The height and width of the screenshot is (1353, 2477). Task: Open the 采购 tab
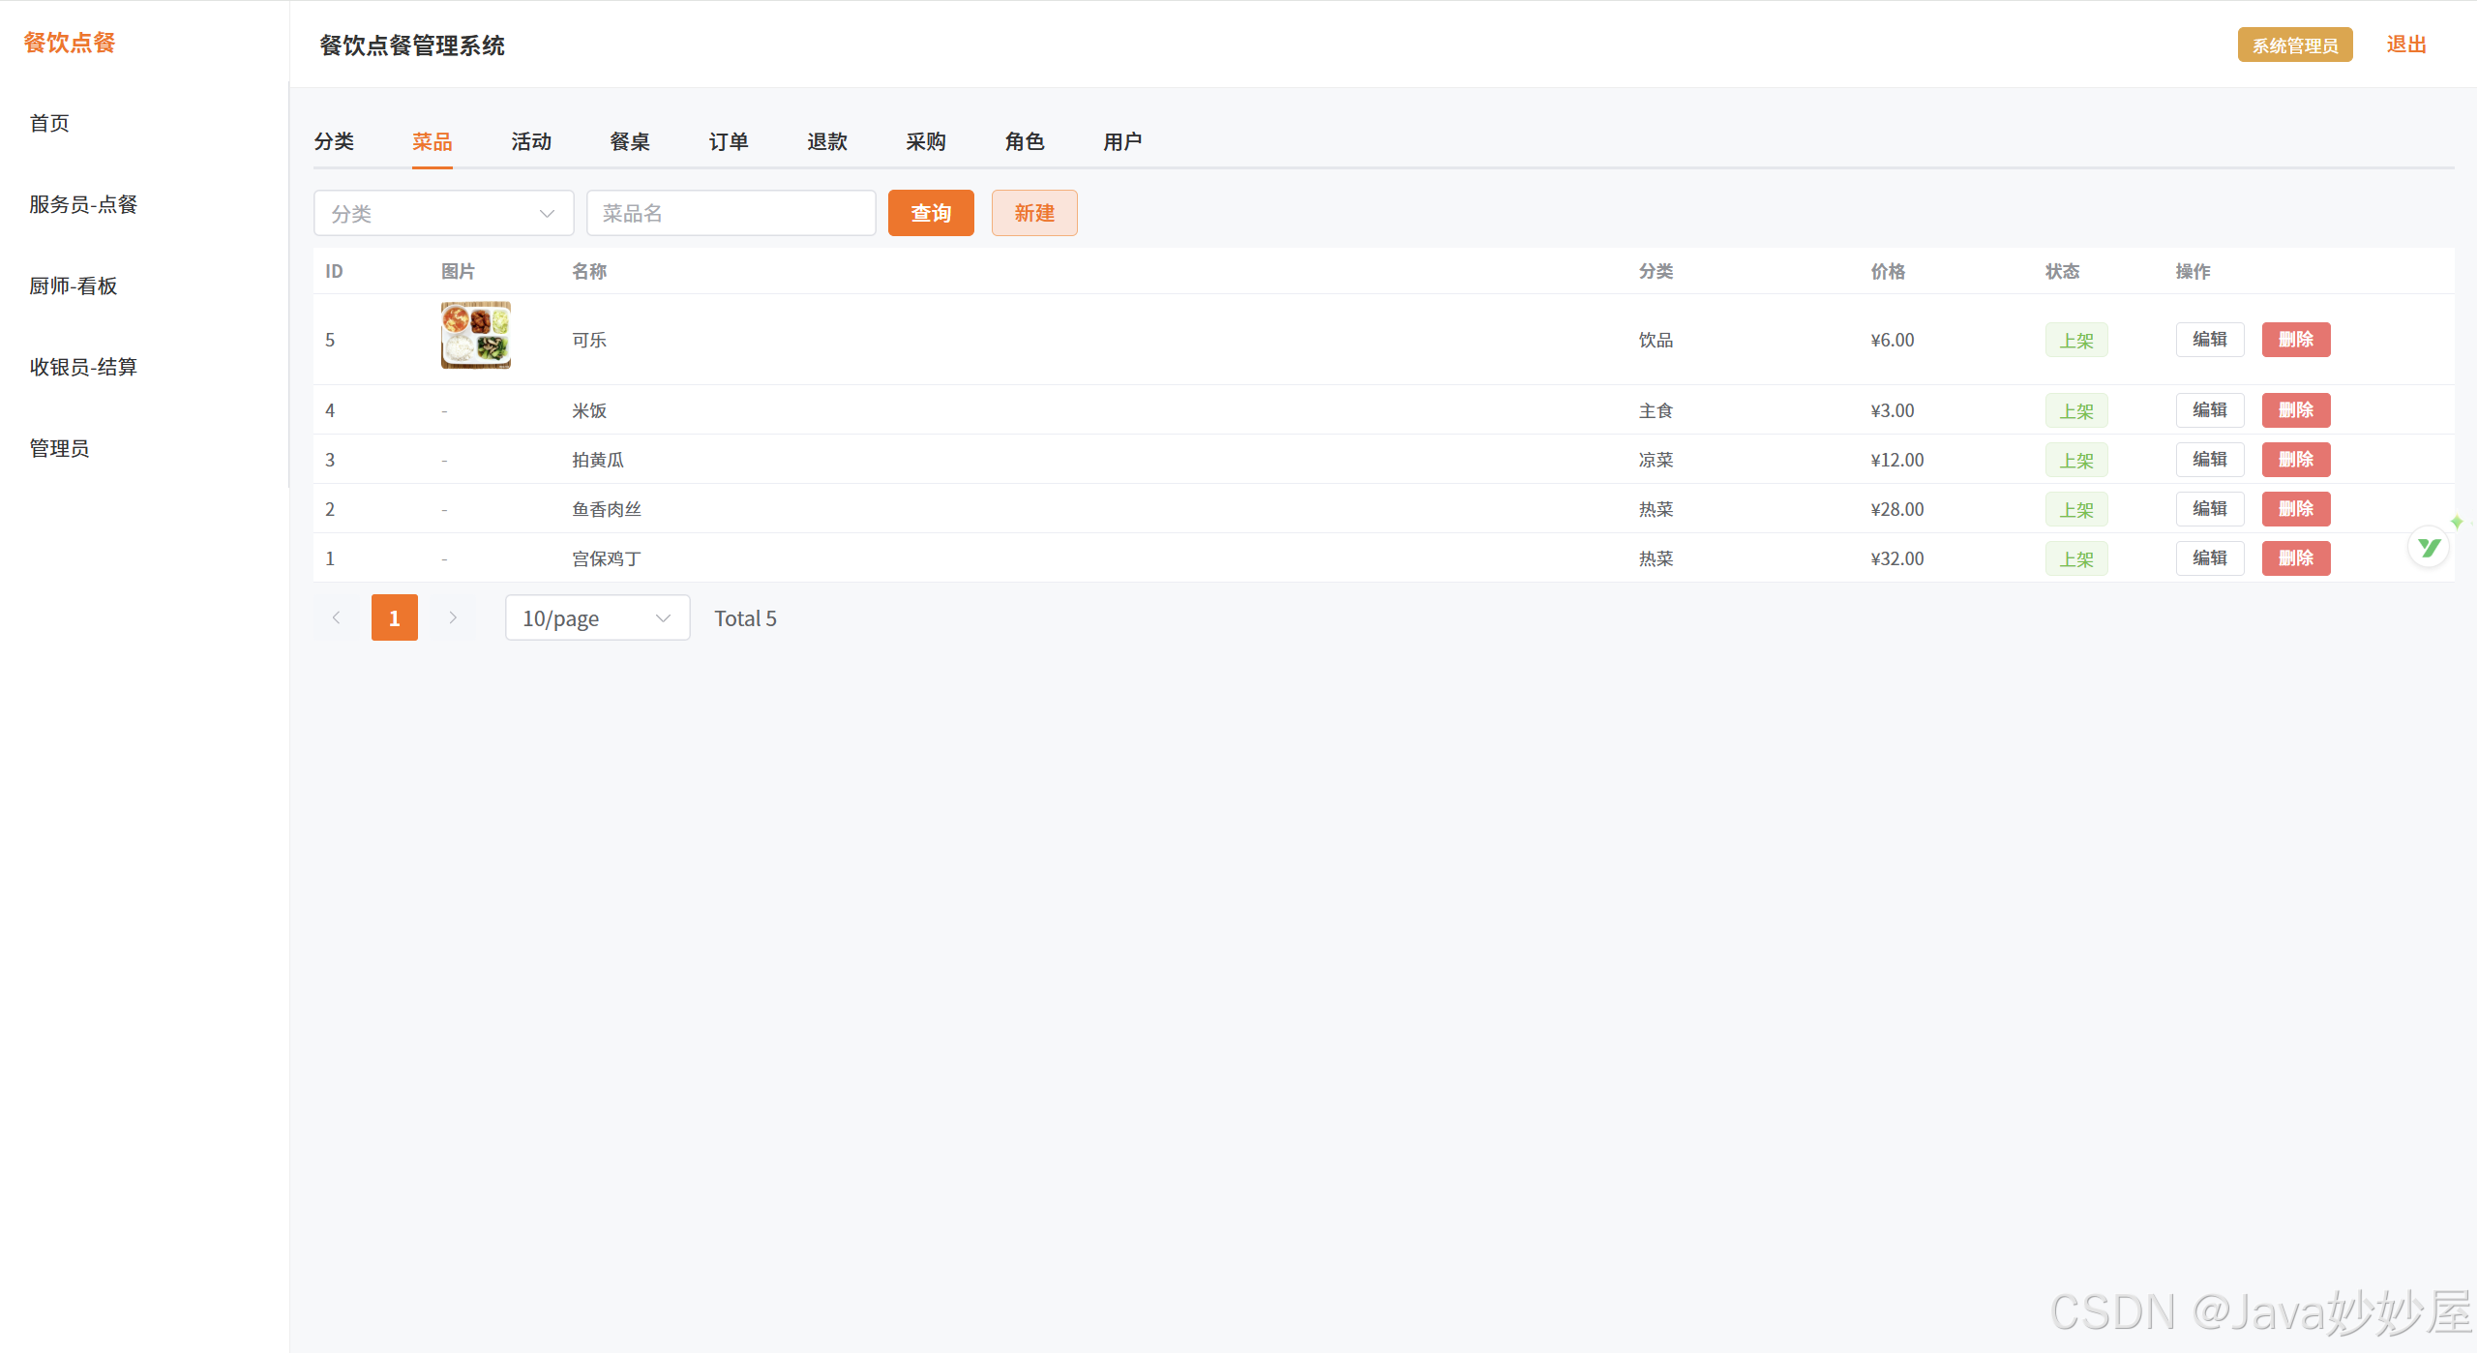[x=925, y=141]
